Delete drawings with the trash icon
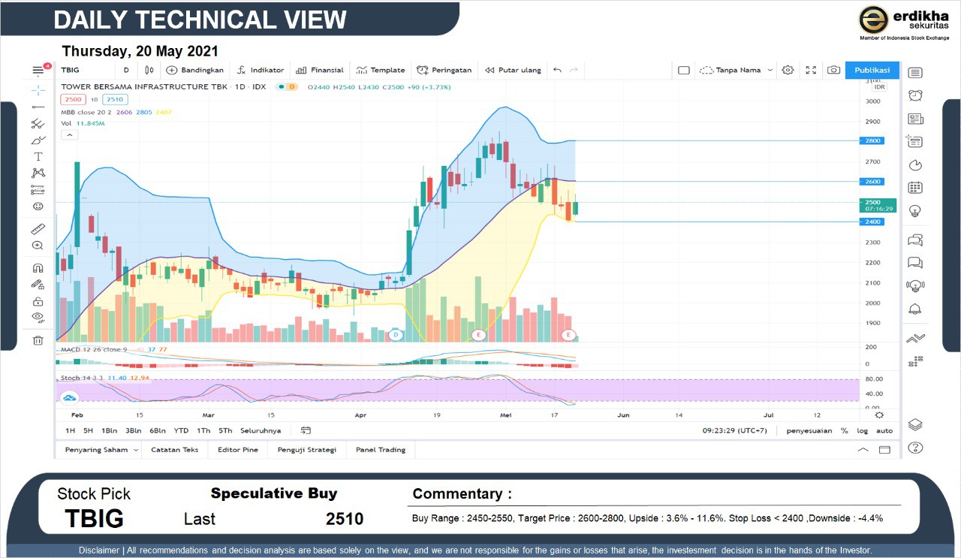The height and width of the screenshot is (558, 961). click(x=38, y=340)
